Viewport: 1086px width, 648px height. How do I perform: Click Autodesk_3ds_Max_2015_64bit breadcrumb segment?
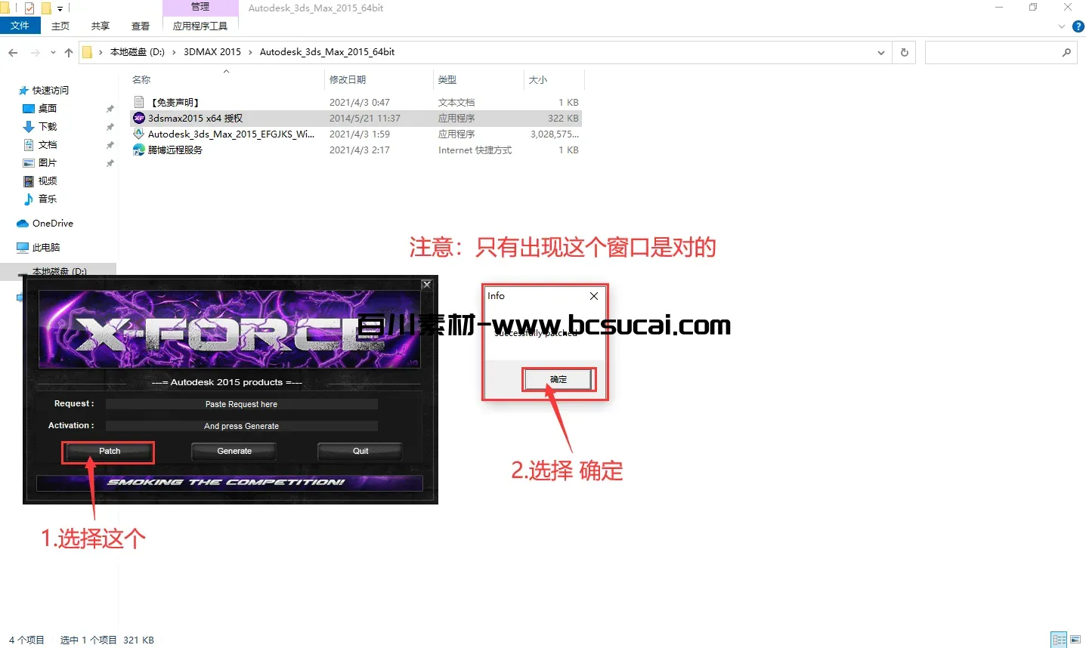327,52
